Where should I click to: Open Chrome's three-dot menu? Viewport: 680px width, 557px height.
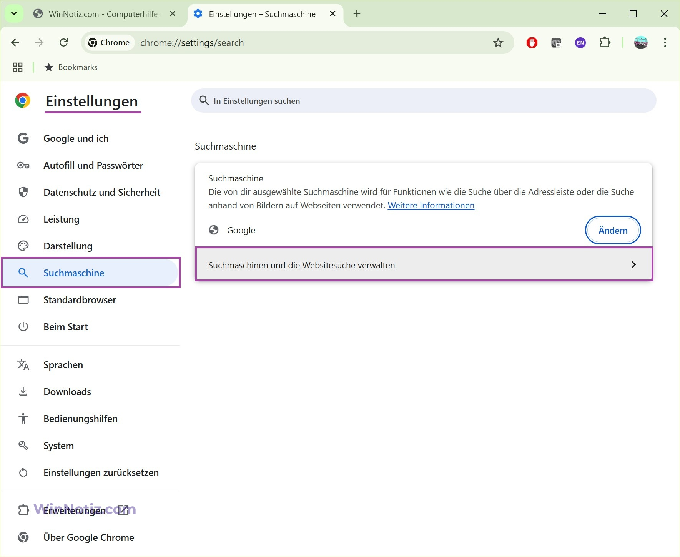coord(665,43)
